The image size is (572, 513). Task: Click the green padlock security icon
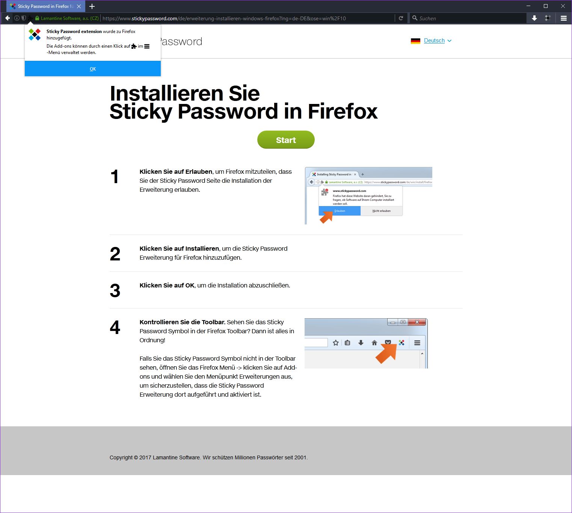(37, 18)
